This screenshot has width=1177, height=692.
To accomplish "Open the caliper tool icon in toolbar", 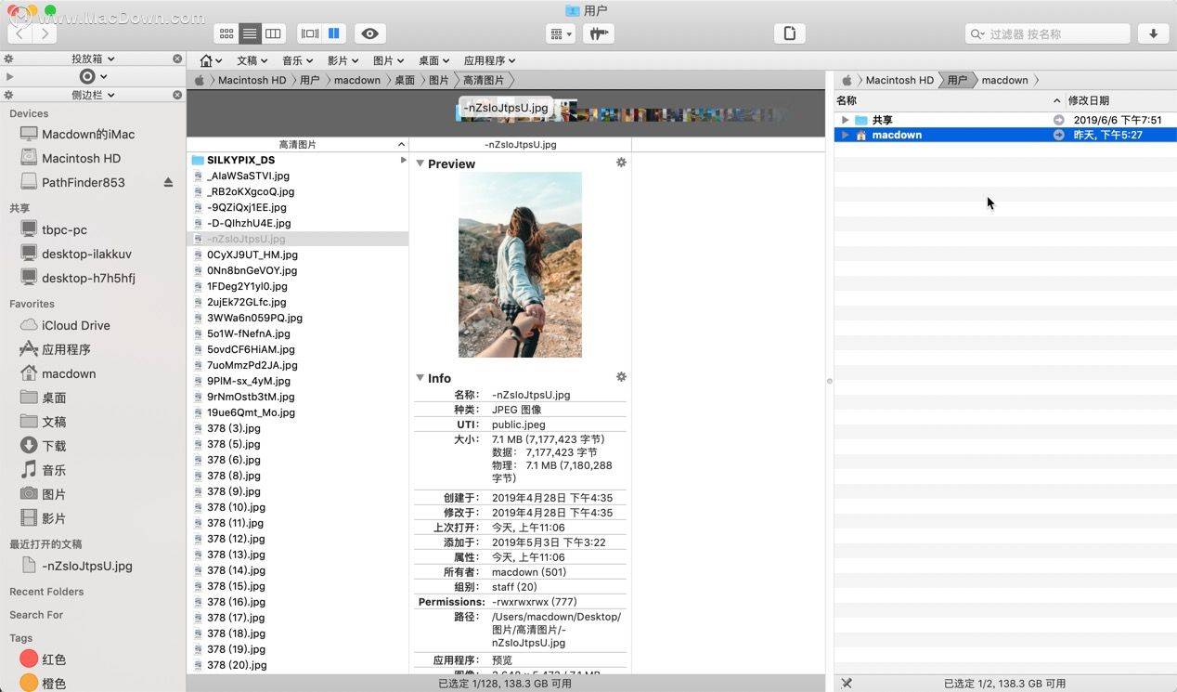I will pyautogui.click(x=599, y=33).
